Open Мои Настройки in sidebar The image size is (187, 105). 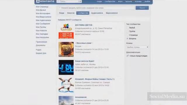(x=42, y=37)
